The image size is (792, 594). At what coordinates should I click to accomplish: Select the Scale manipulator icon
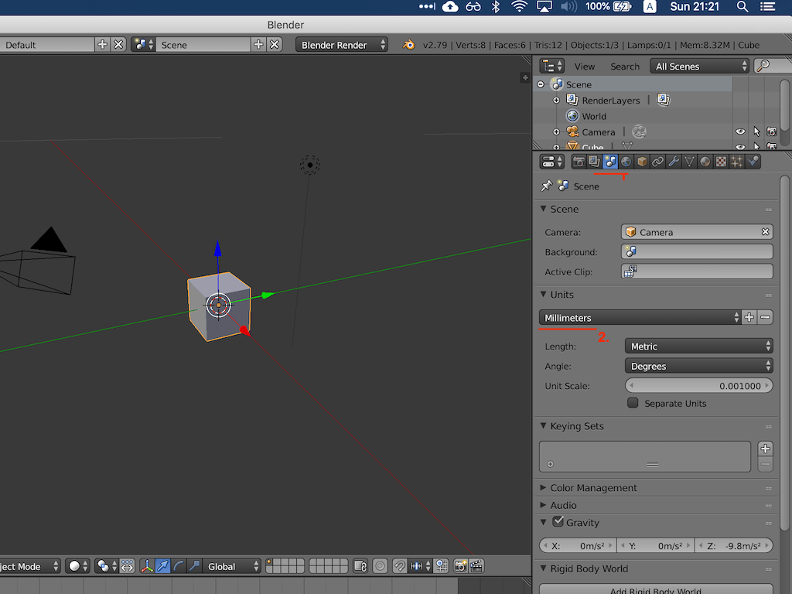pyautogui.click(x=194, y=566)
